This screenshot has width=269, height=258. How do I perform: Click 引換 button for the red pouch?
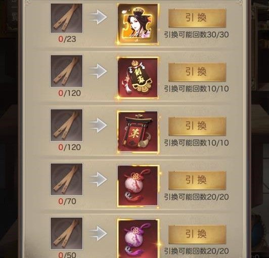click(x=197, y=180)
